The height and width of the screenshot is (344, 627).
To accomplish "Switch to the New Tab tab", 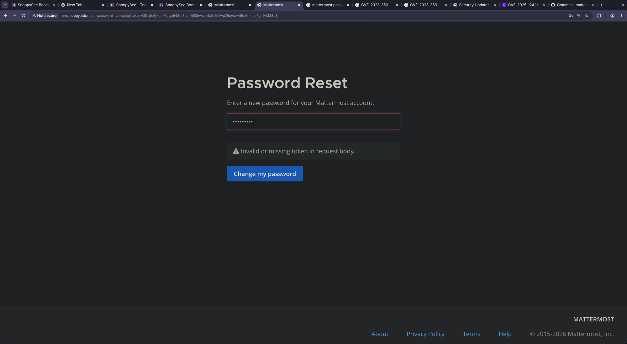I will tap(83, 5).
